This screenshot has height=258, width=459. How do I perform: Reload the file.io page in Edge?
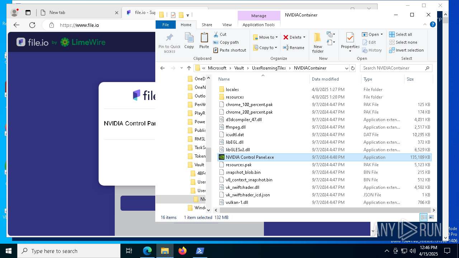point(32,25)
